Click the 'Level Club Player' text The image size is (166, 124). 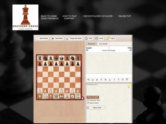click(109, 51)
